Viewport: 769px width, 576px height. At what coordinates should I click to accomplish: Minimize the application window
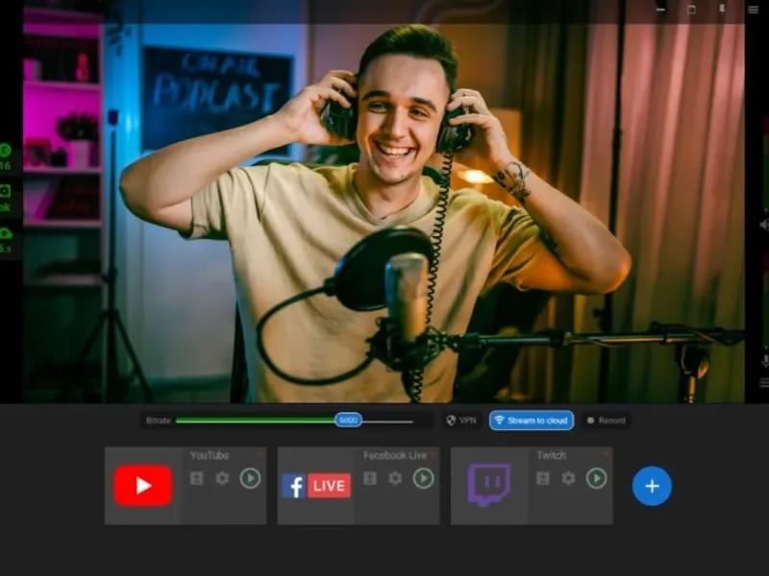coord(660,10)
